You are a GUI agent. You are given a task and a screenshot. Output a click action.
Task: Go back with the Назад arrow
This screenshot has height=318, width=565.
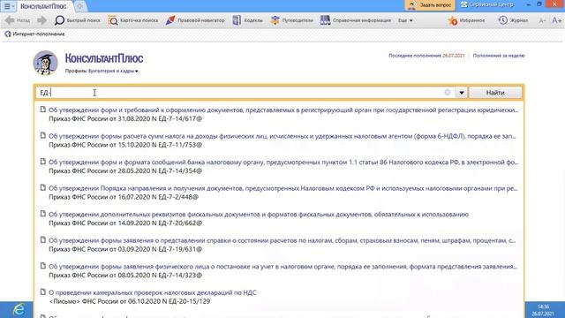pyautogui.click(x=18, y=20)
